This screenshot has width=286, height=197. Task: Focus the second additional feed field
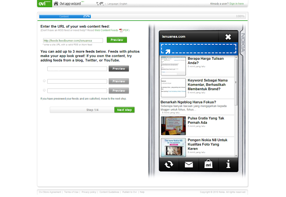click(77, 82)
